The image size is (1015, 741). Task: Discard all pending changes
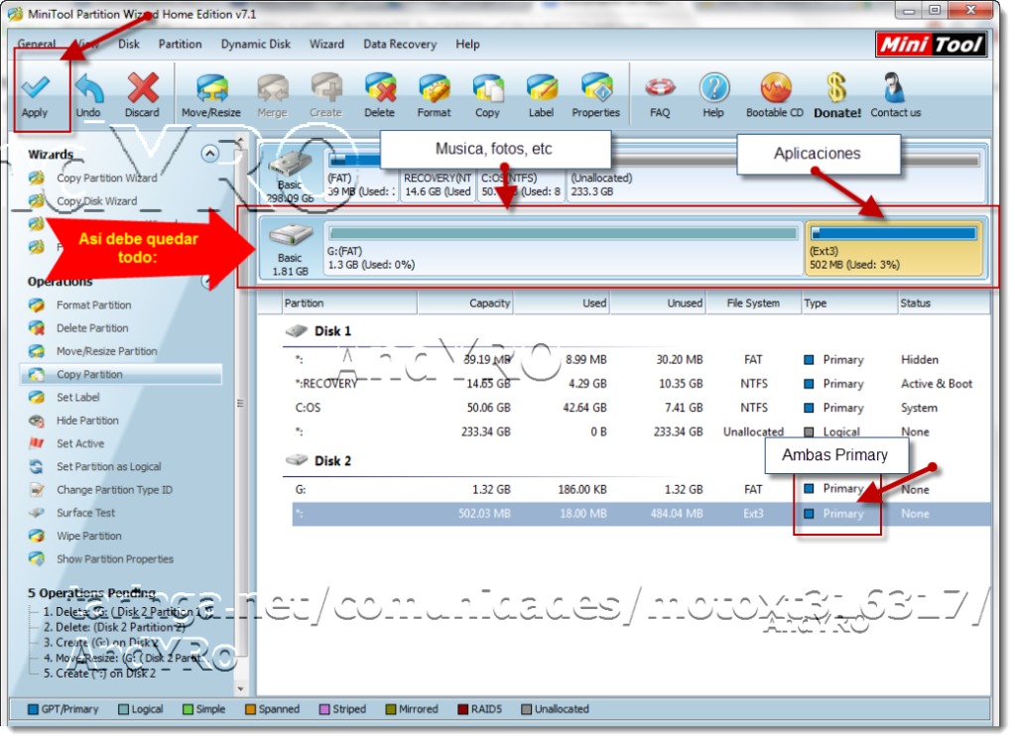pos(143,96)
